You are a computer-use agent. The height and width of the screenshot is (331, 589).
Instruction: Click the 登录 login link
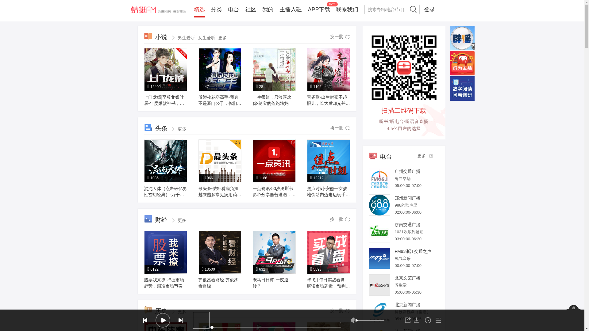pyautogui.click(x=429, y=10)
